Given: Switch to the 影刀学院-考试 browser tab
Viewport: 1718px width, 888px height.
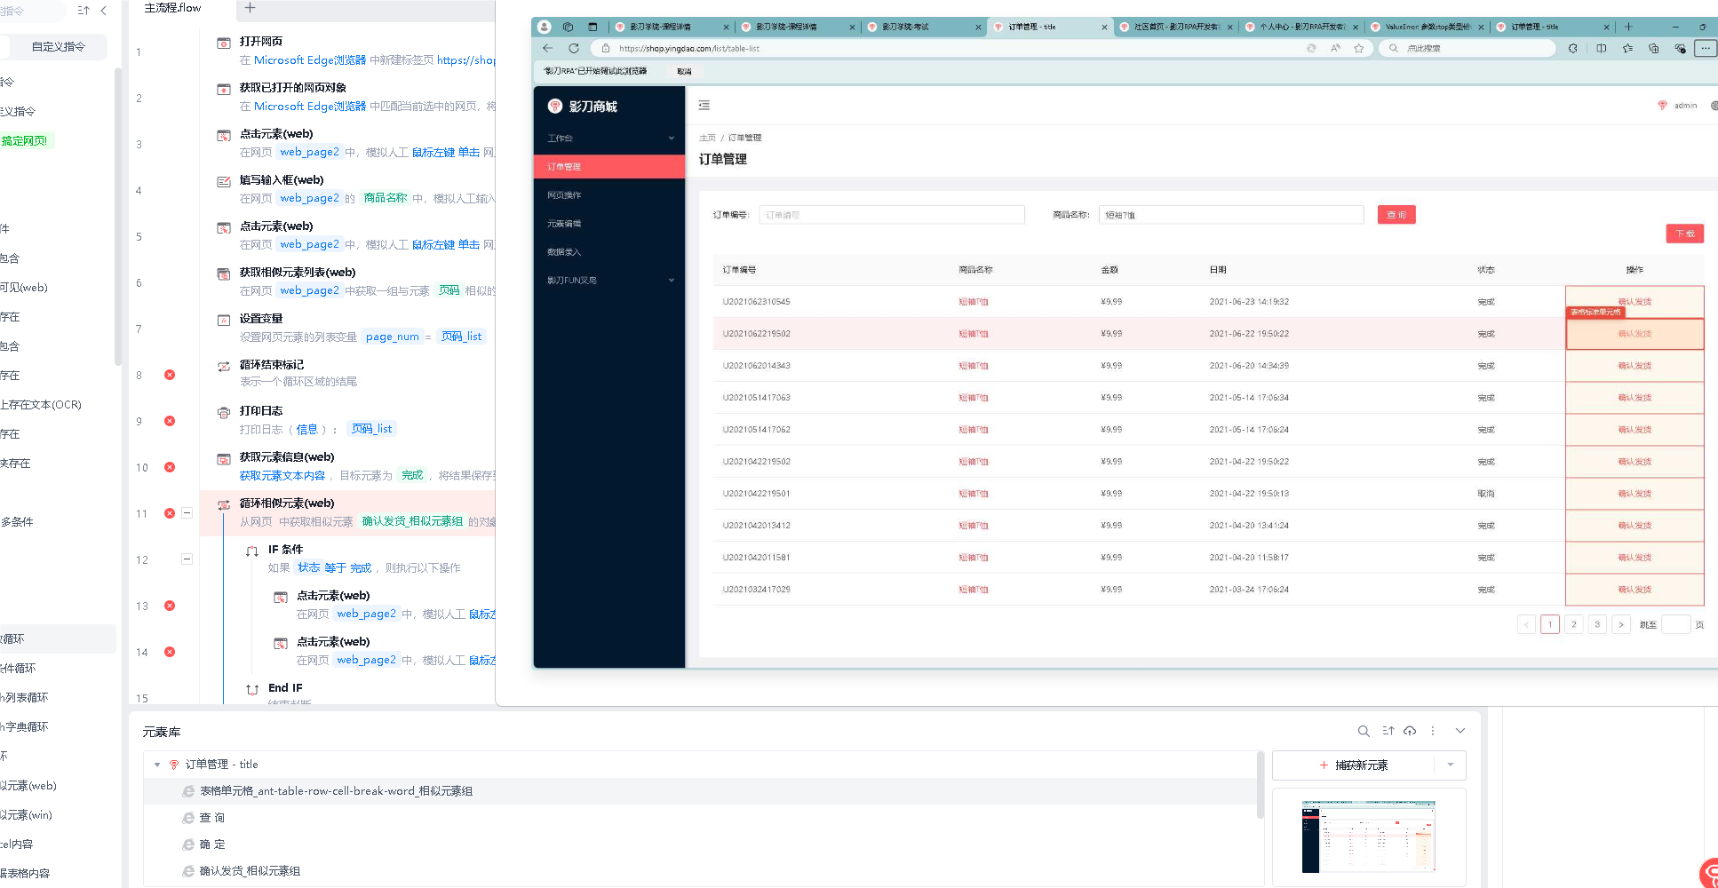Looking at the screenshot, I should (x=922, y=28).
